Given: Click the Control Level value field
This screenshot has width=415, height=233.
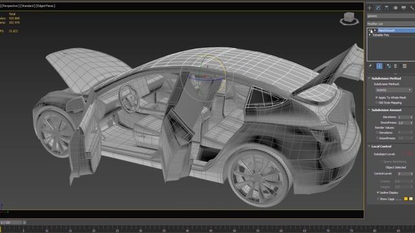Looking at the screenshot, I should [404, 173].
